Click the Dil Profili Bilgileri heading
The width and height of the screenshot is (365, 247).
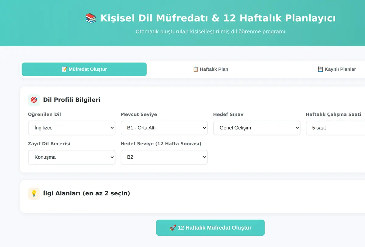pyautogui.click(x=72, y=100)
